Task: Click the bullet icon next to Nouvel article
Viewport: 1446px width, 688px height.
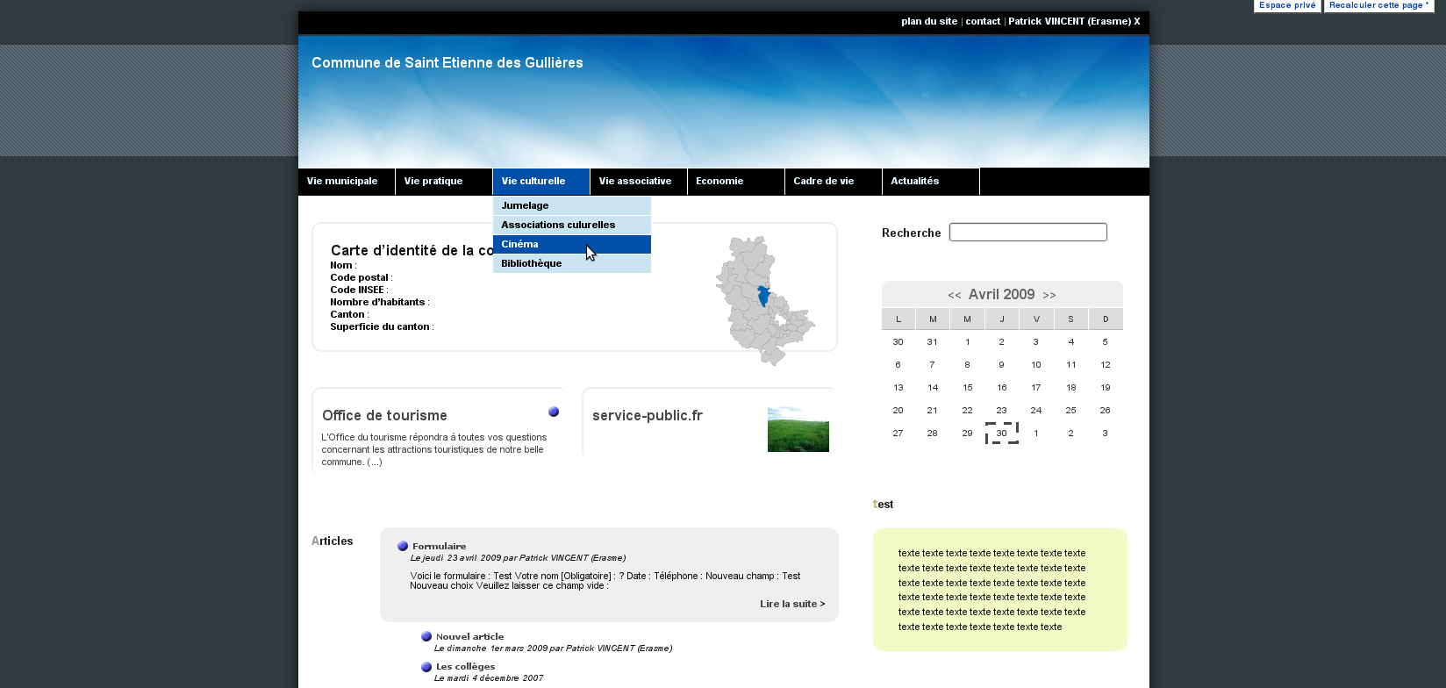Action: (426, 636)
